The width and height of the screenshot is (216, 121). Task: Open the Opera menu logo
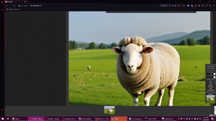(2, 2)
